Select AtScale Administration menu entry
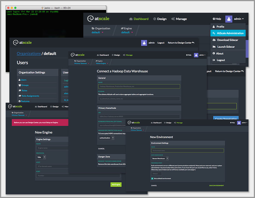255x198 pixels. [228, 33]
